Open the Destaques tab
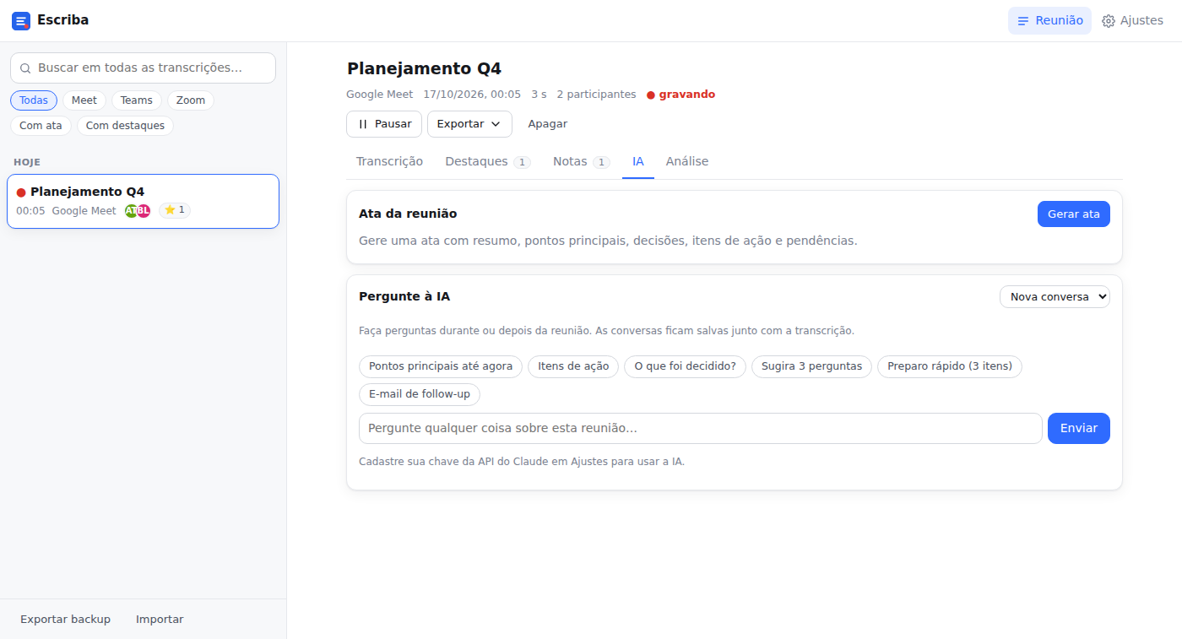 point(488,161)
